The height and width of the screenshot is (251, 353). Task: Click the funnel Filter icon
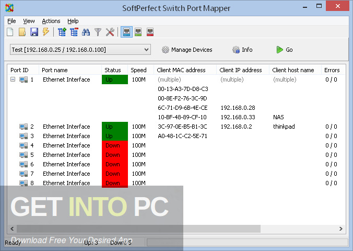click(x=98, y=32)
